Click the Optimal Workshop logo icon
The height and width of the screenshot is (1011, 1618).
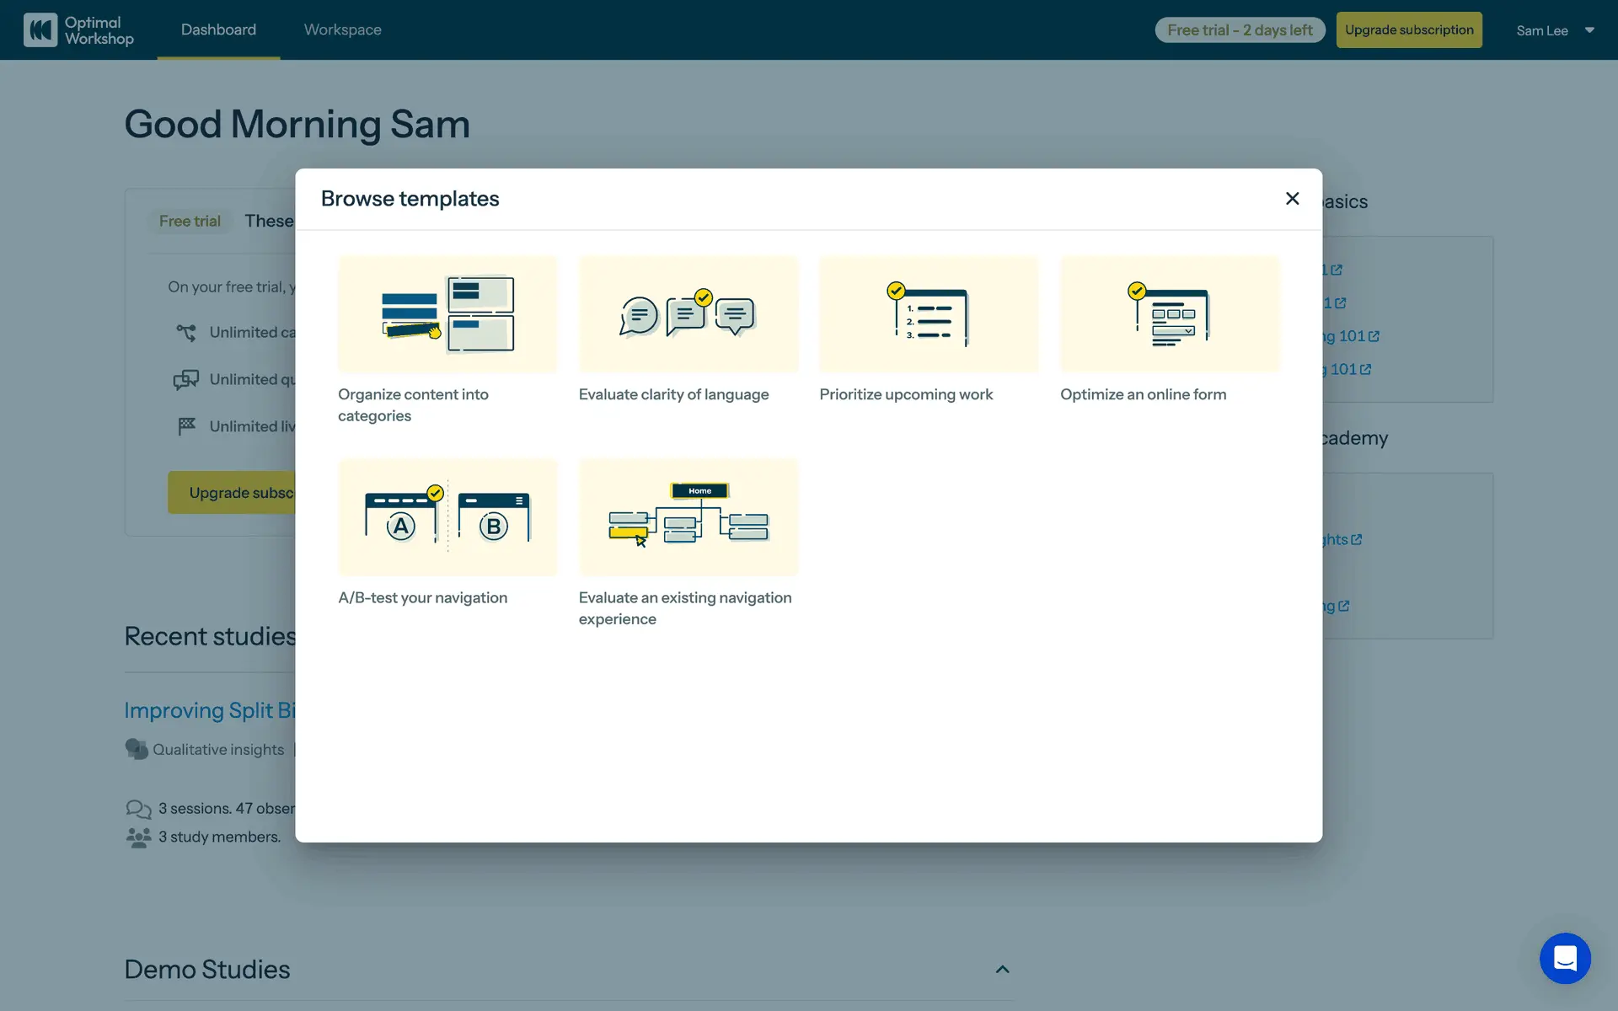pyautogui.click(x=40, y=30)
